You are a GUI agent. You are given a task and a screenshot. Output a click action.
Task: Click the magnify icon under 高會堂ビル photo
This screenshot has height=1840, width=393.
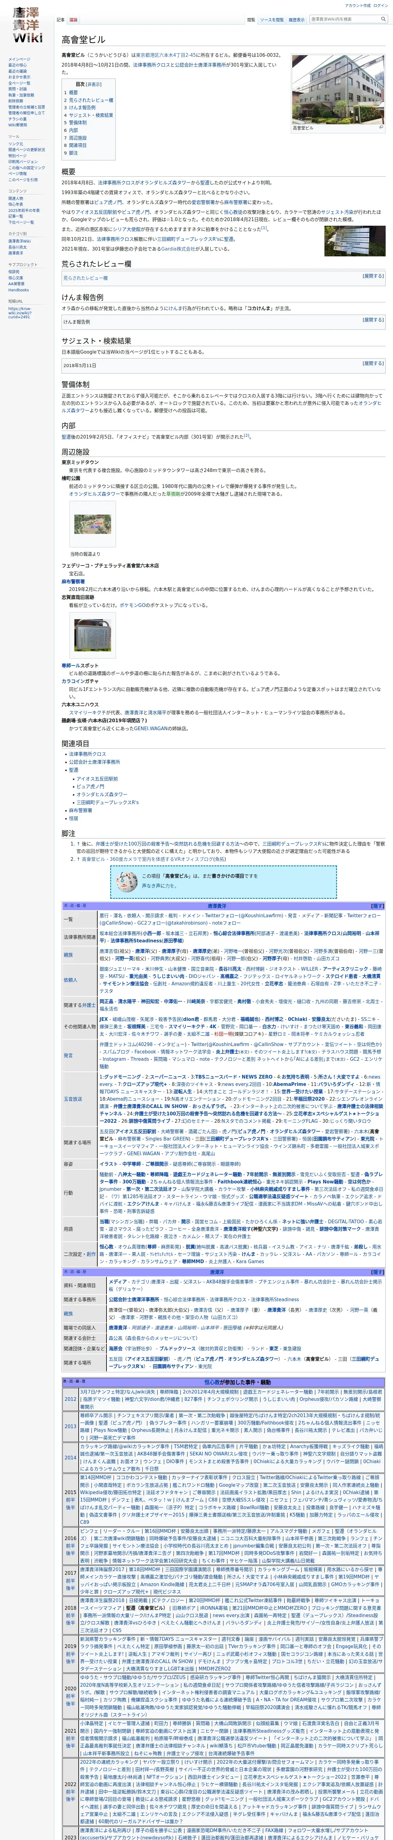point(381,128)
